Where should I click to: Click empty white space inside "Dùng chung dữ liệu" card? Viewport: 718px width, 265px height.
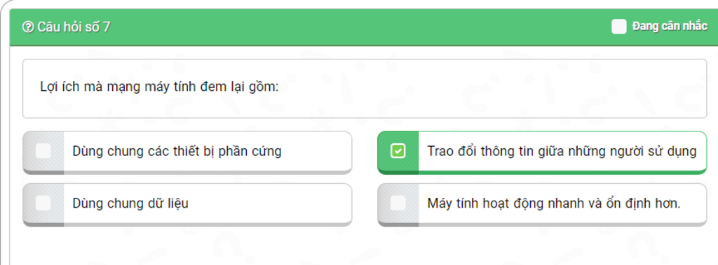pyautogui.click(x=270, y=203)
